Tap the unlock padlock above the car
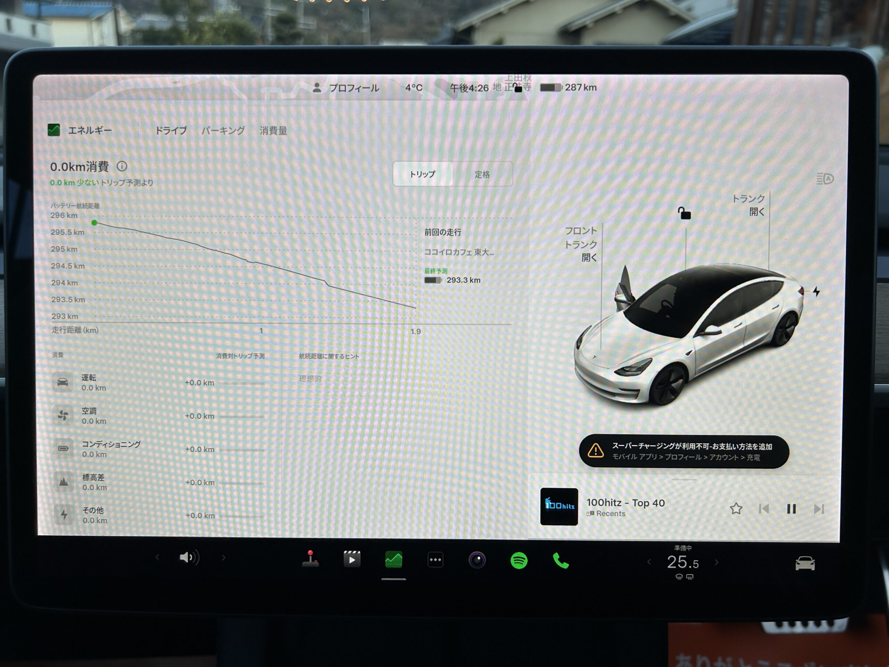Screen dimensions: 889x667 [x=684, y=213]
